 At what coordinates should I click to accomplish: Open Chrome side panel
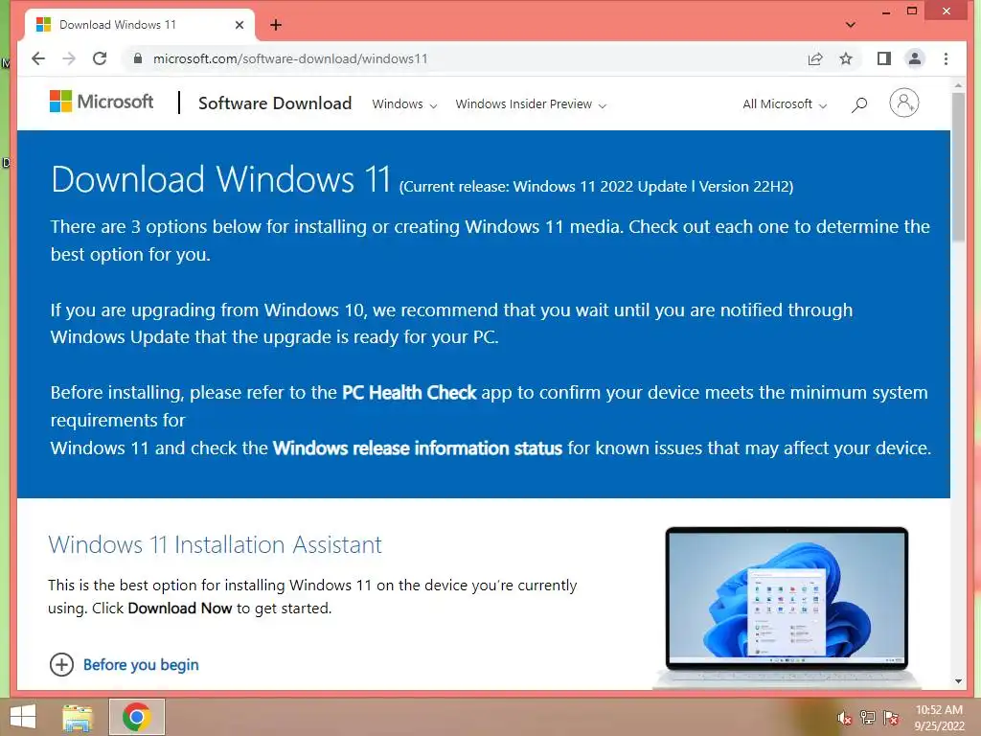click(883, 58)
